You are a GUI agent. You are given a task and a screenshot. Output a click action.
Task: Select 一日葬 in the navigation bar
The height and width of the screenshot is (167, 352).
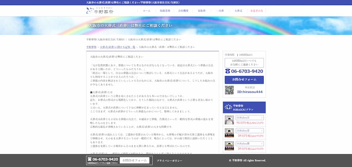tap(220, 11)
